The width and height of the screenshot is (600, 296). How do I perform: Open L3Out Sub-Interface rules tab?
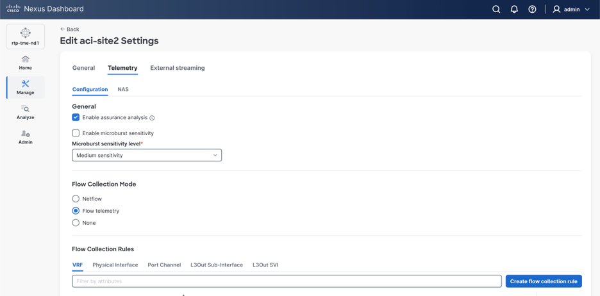pyautogui.click(x=217, y=265)
